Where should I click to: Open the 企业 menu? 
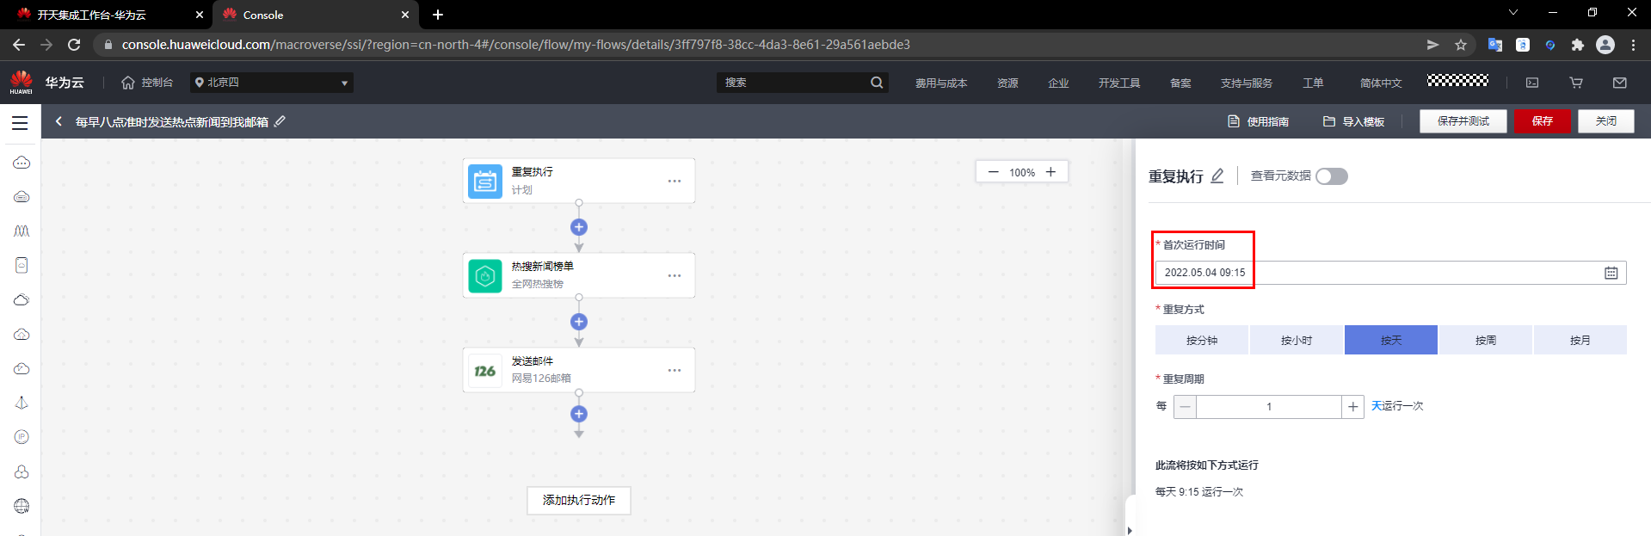coord(1058,83)
